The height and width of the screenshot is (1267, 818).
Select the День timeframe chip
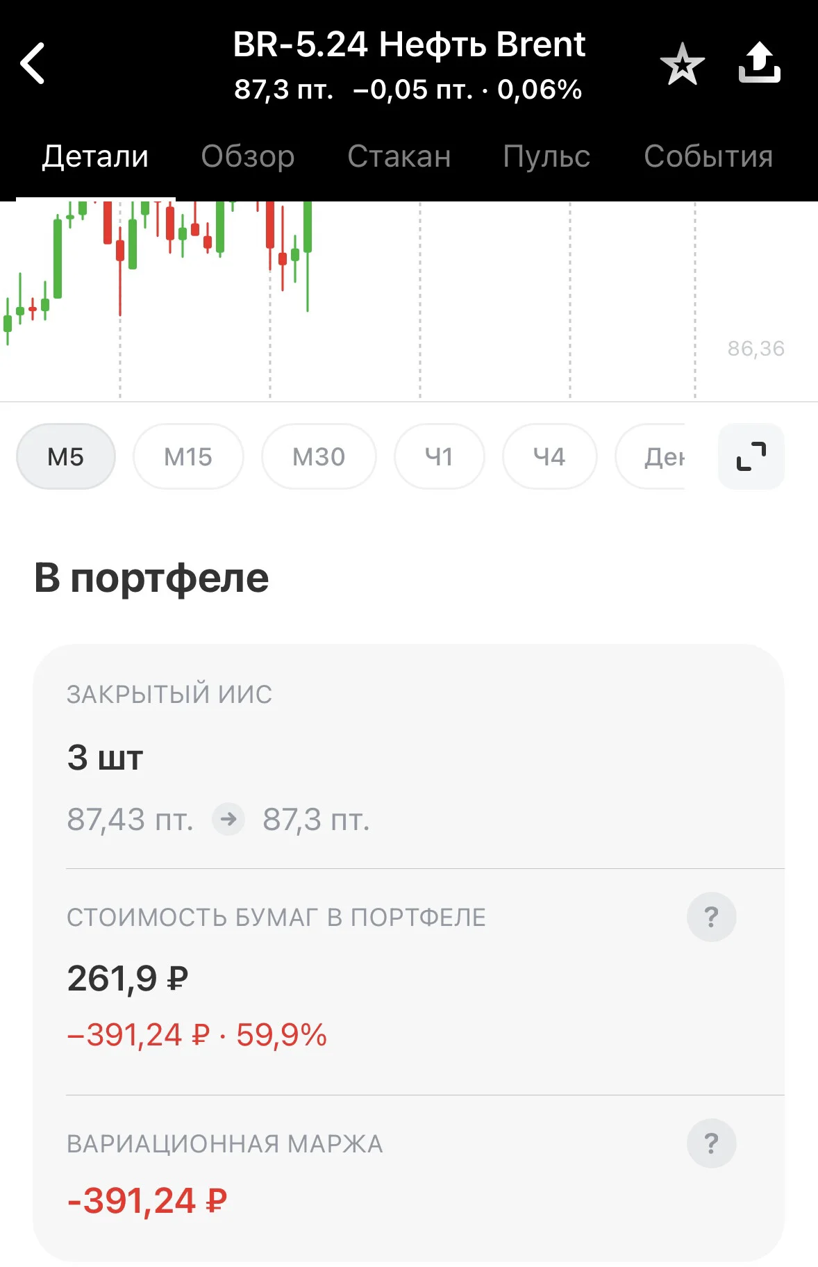651,456
